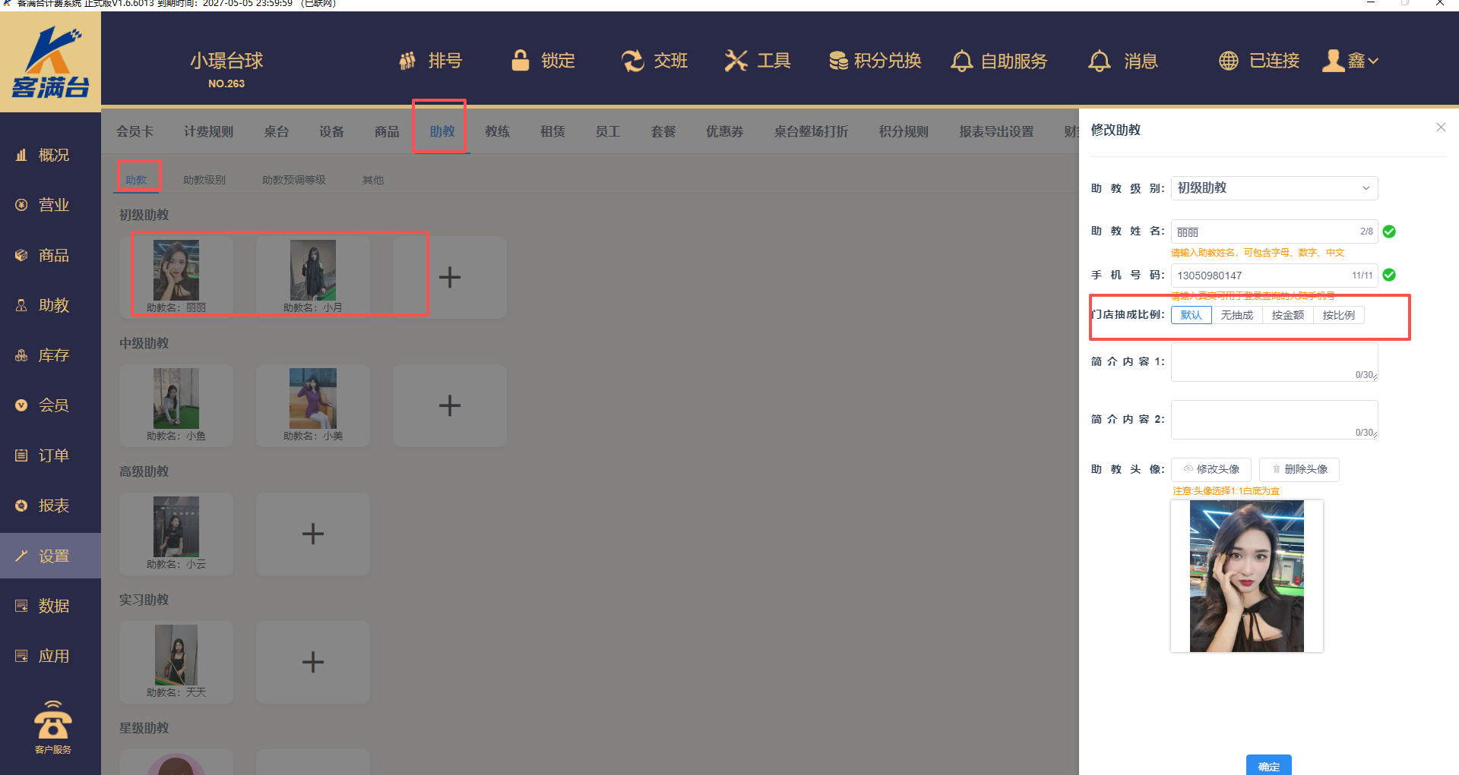Open the 助教级别 sub-tab

pos(204,180)
